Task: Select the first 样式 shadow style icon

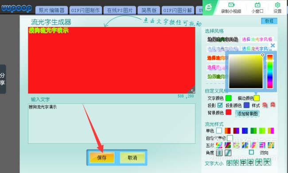Action: click(265, 105)
